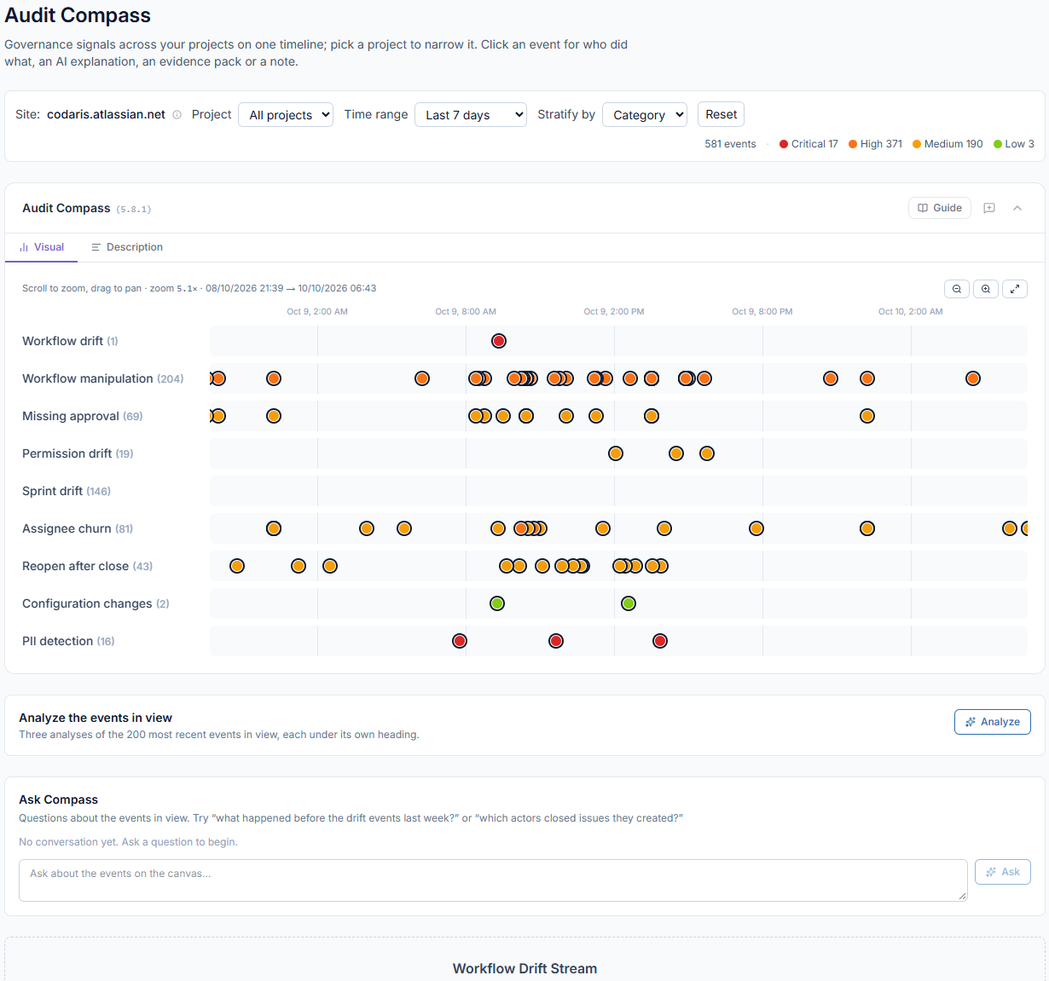
Task: Click the info icon next to site name
Action: point(177,115)
